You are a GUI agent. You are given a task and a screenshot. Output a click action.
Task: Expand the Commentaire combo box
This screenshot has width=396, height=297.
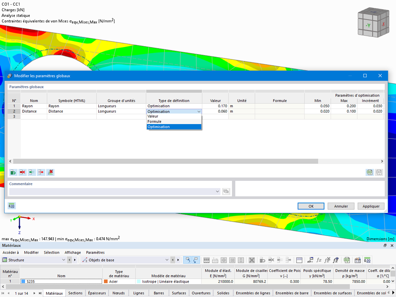[x=217, y=192]
